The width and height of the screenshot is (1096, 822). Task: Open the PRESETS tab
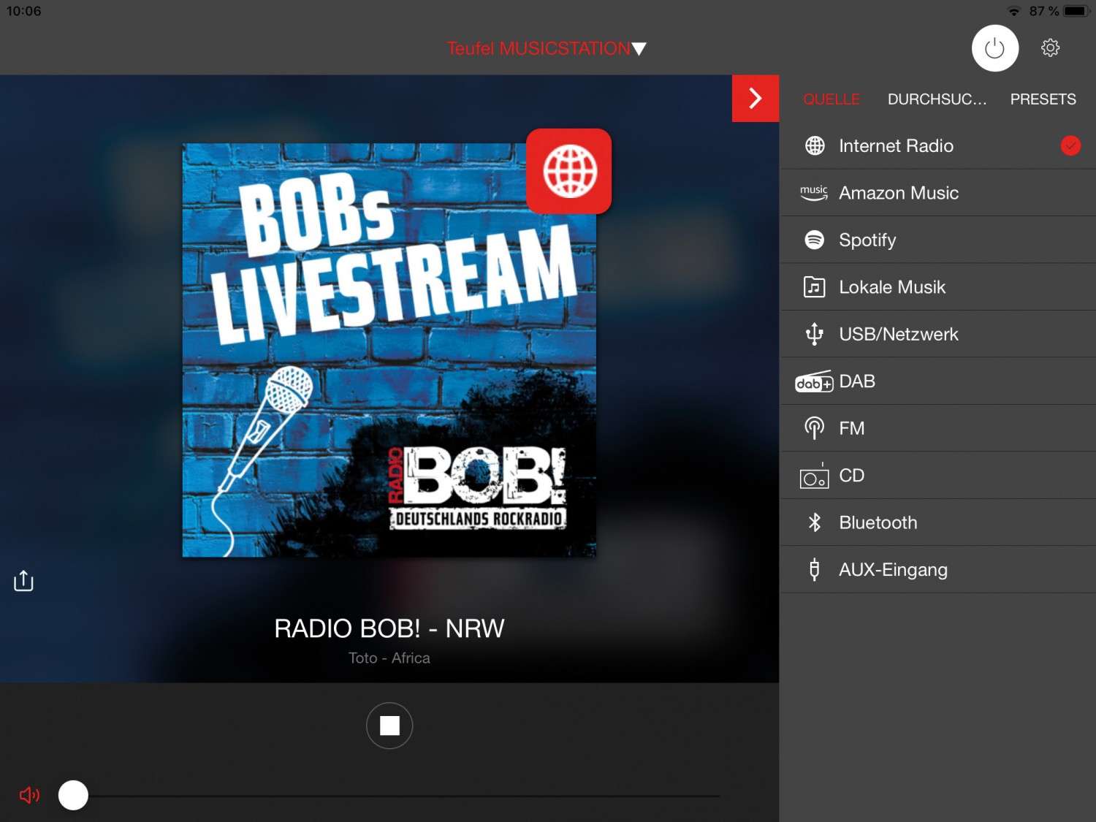coord(1043,99)
